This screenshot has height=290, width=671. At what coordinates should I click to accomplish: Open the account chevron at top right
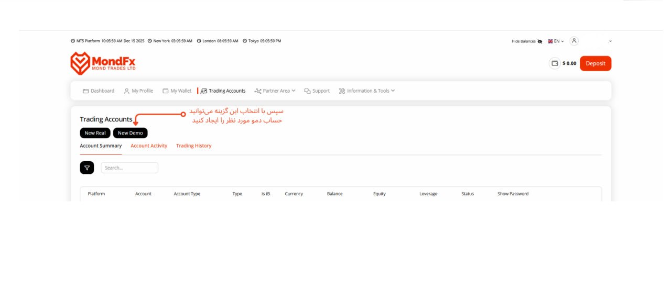(x=610, y=41)
